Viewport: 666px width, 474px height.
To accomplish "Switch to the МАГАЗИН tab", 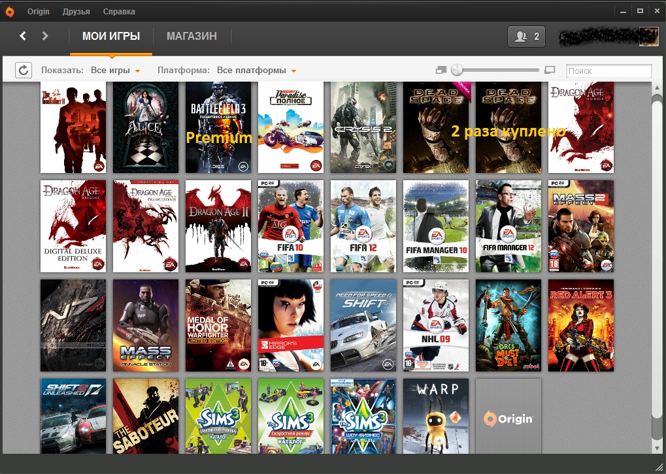I will [191, 37].
